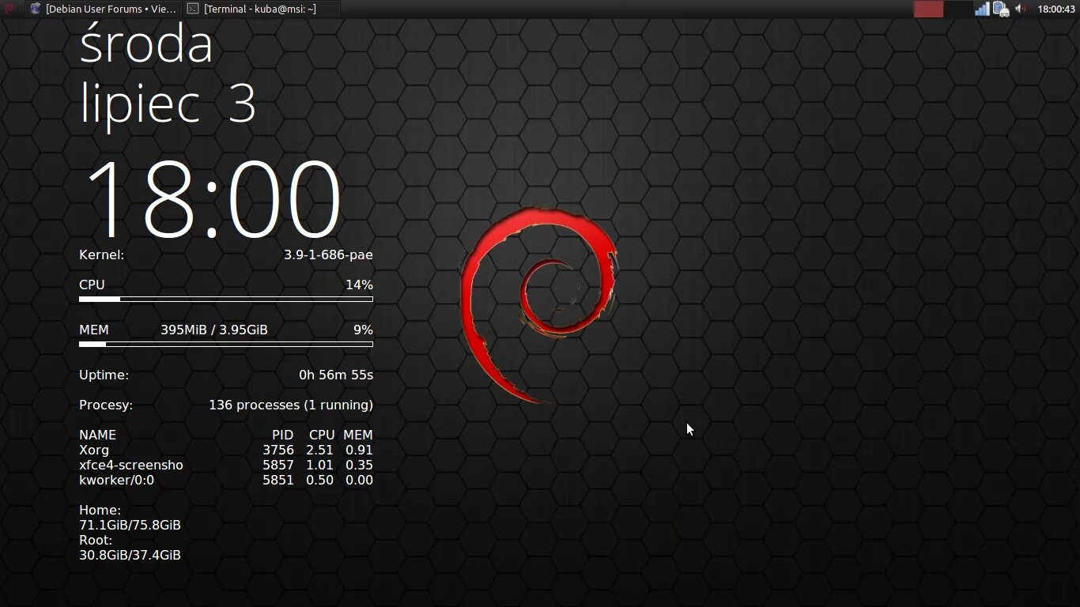Click Home disk usage 71.1GiB/75.8GiB
Image resolution: width=1080 pixels, height=607 pixels.
click(x=130, y=525)
